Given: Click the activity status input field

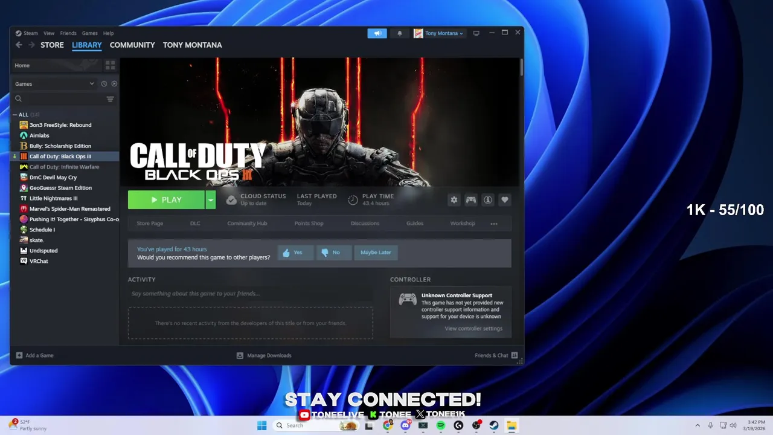Looking at the screenshot, I should pos(250,294).
